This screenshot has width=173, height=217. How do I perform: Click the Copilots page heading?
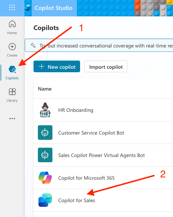click(46, 28)
